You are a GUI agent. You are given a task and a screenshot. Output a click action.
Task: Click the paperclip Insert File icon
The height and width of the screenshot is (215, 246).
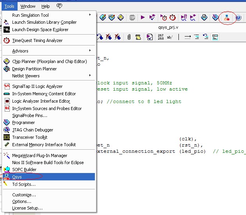pos(129,37)
